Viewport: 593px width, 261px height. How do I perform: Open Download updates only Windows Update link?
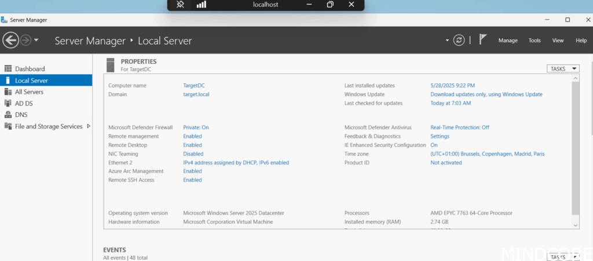coord(486,94)
